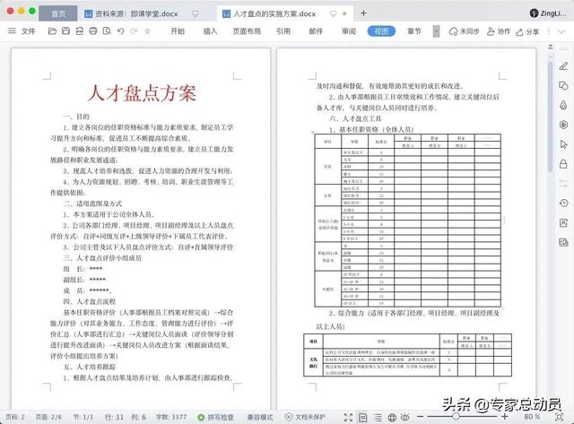Image resolution: width=574 pixels, height=424 pixels.
Task: Click the 字数: 3377 word count
Action: (x=171, y=417)
